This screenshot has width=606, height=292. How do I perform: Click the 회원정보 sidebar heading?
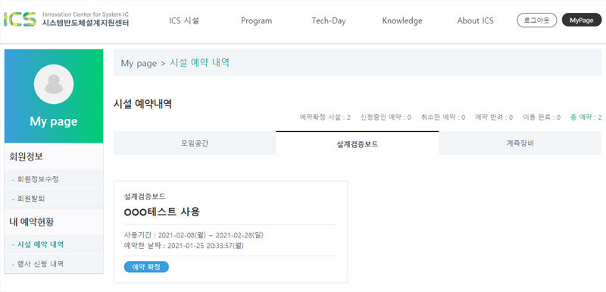click(27, 157)
